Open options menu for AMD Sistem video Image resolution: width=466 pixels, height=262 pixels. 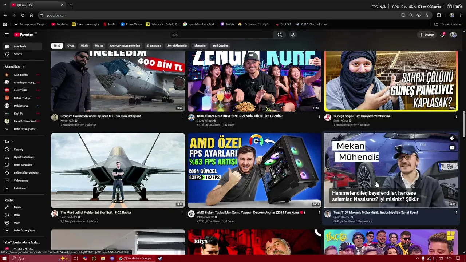coord(320,213)
